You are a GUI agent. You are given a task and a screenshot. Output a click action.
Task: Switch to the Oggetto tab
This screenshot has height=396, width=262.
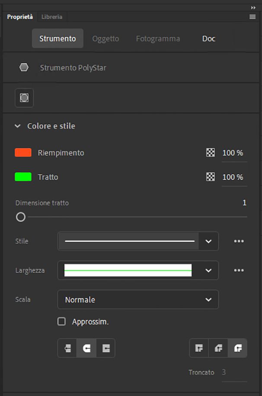coord(105,39)
